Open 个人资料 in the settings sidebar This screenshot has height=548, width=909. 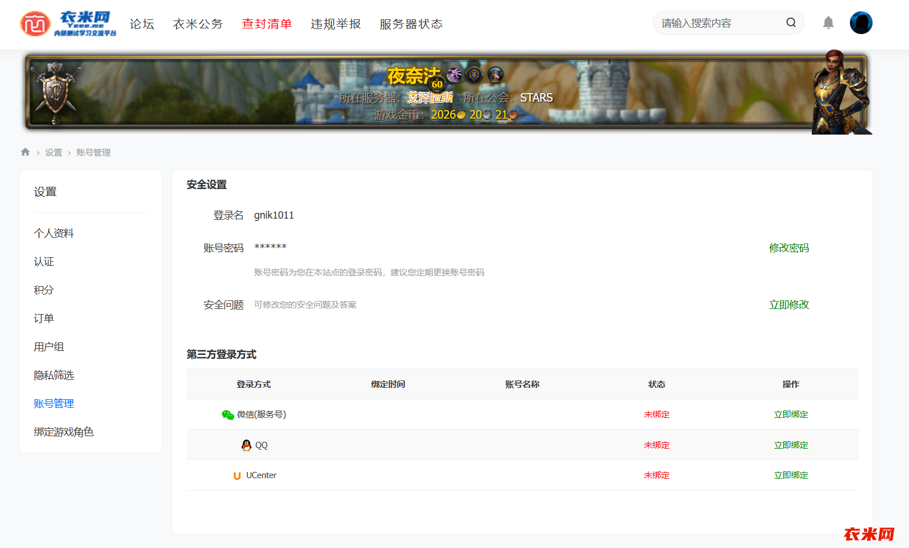pos(54,233)
